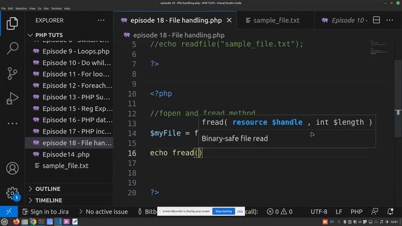The width and height of the screenshot is (402, 226).
Task: Select episode 18 - File han... in explorer
Action: coord(69,143)
